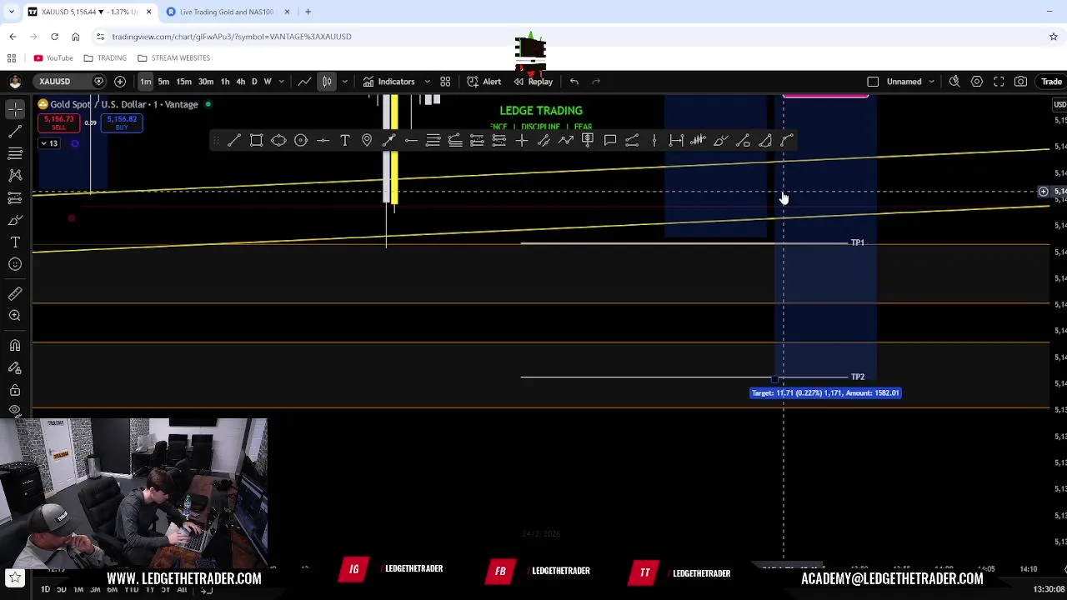Click the SELL 5,156.73 button
Image resolution: width=1067 pixels, height=600 pixels.
pyautogui.click(x=58, y=122)
